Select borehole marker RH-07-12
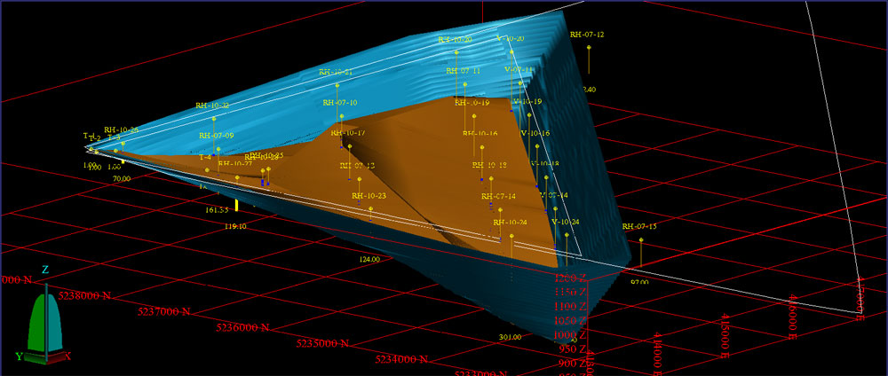The width and height of the screenshot is (888, 376). (587, 35)
